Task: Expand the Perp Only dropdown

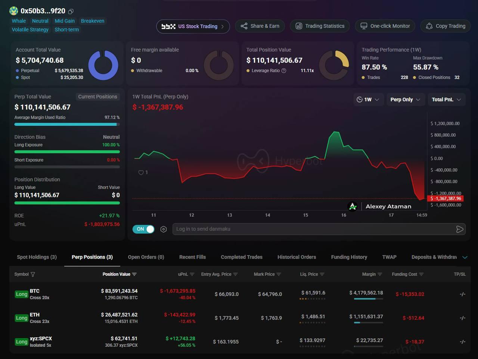Action: 405,100
